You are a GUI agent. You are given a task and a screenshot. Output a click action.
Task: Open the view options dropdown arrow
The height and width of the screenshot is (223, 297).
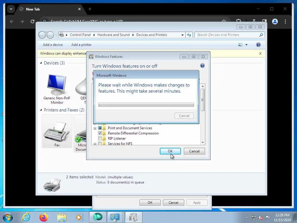click(247, 45)
